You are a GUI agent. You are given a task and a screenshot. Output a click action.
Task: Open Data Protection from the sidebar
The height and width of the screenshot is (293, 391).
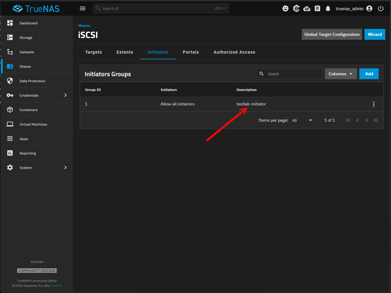(x=37, y=81)
